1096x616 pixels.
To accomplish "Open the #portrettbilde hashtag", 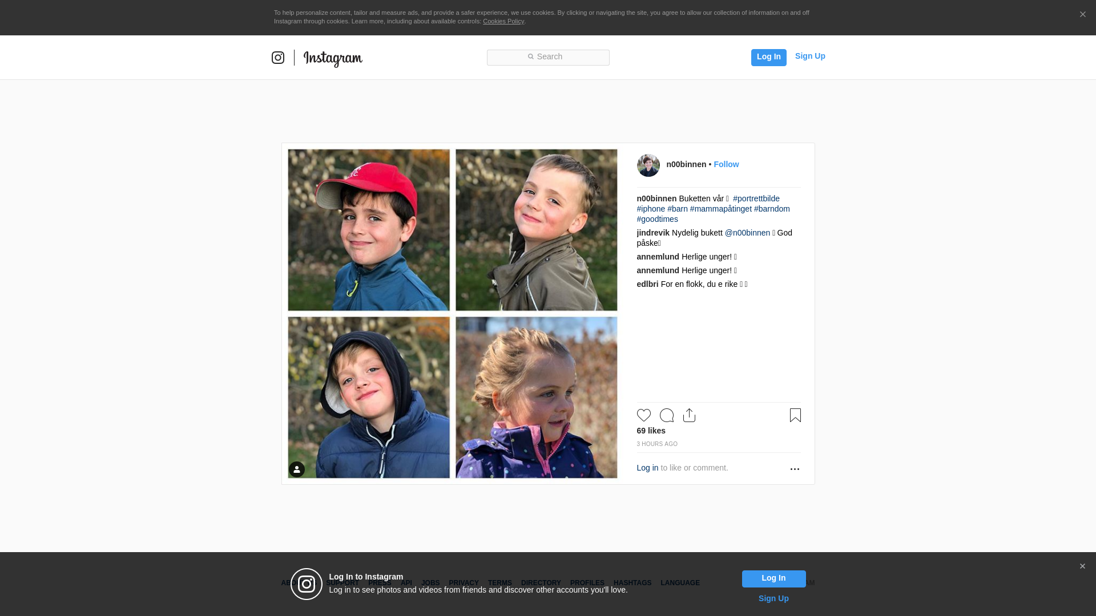I will [x=756, y=198].
